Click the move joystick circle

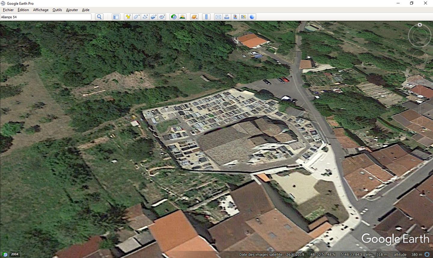coord(420,57)
